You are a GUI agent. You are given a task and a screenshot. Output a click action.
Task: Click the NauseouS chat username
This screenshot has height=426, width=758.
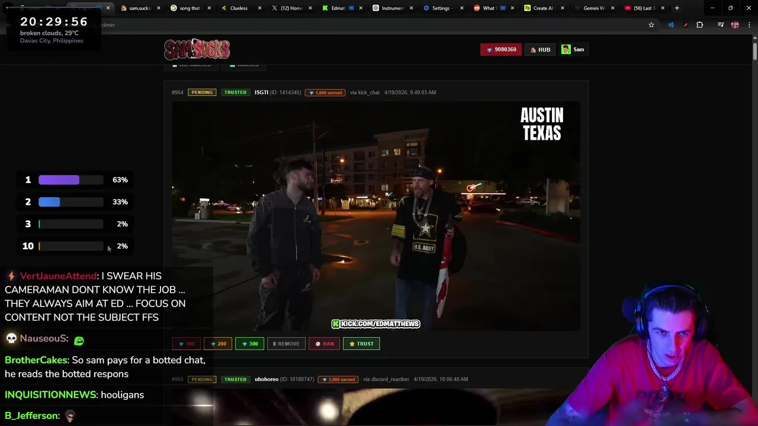click(x=43, y=338)
